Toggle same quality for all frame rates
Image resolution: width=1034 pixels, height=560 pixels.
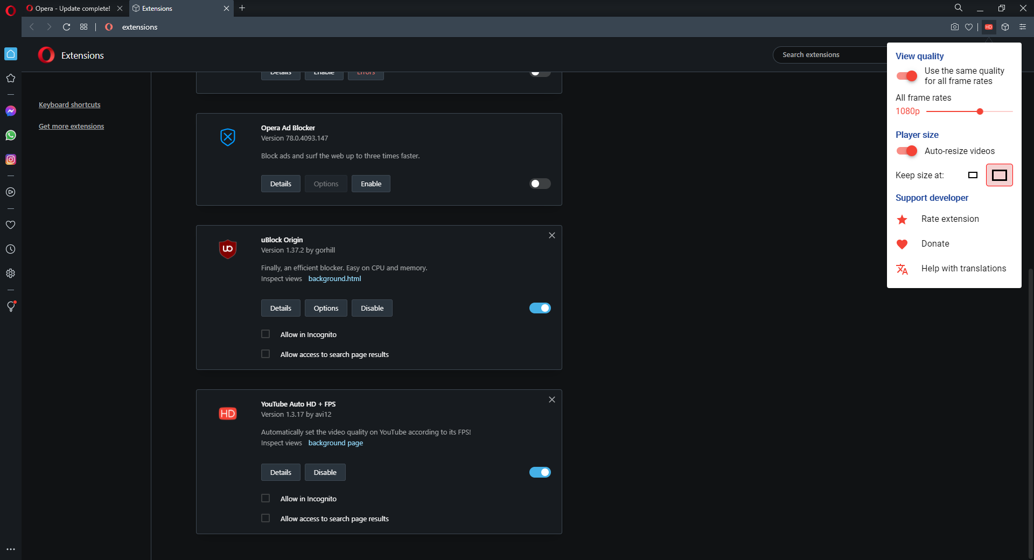click(x=907, y=76)
